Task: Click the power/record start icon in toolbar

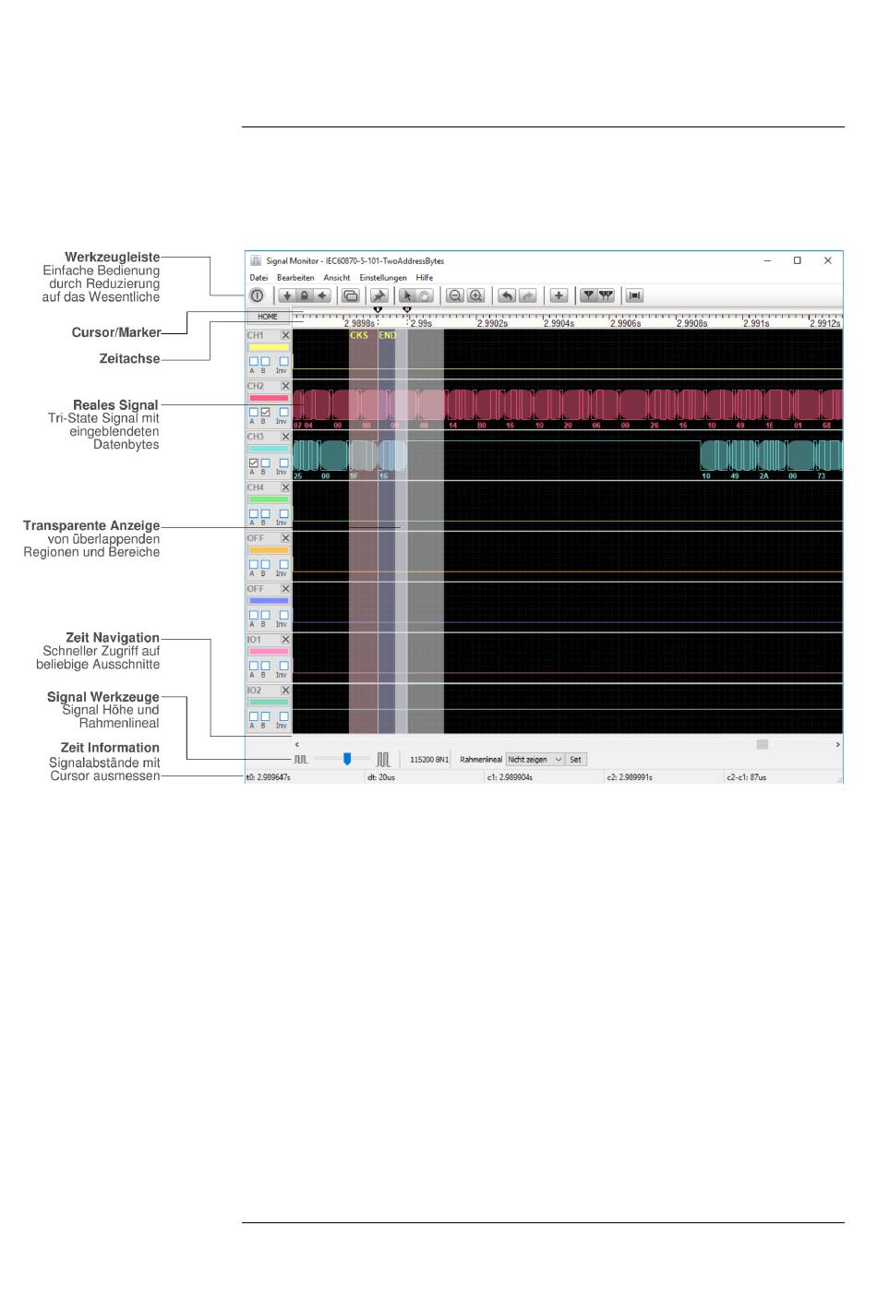Action: pyautogui.click(x=257, y=295)
